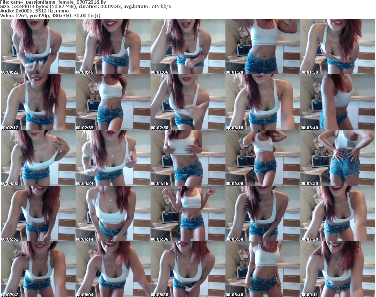Select the thumbnail at 00:00:45
The height and width of the screenshot is (297, 376).
point(113,47)
